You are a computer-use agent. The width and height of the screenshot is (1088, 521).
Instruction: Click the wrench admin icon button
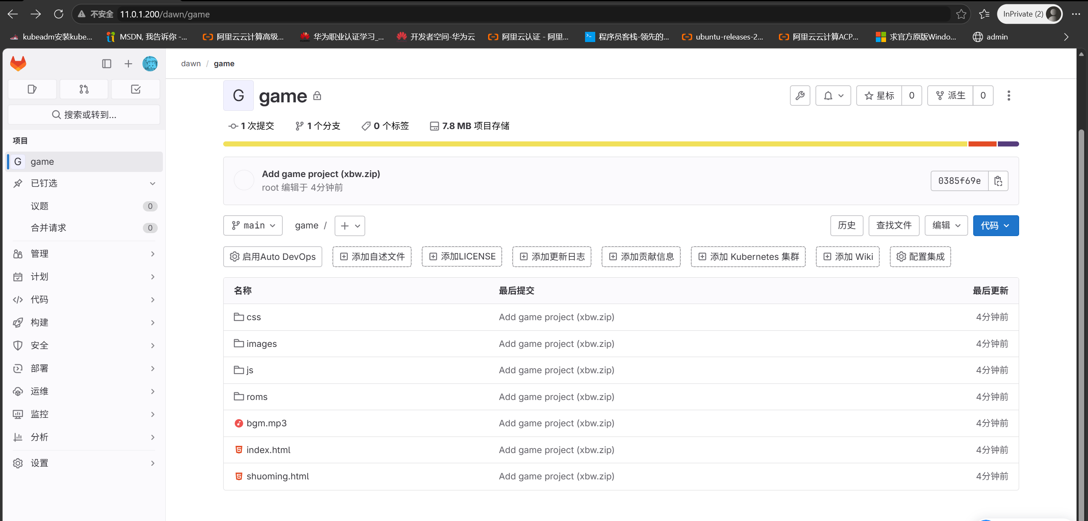tap(800, 96)
